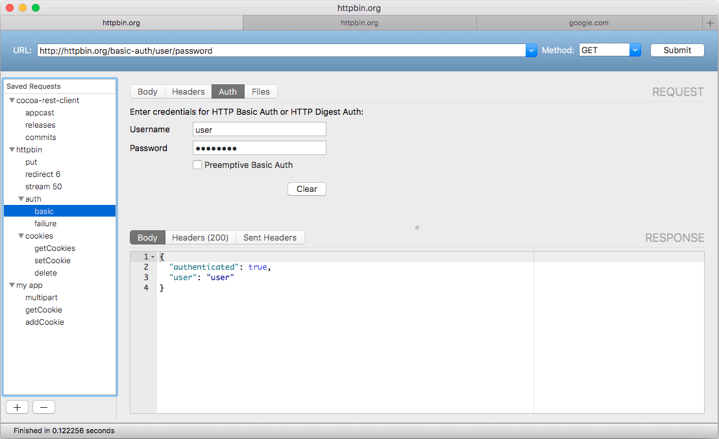719x439 pixels.
Task: Collapse the httpbin folder triangle
Action: pos(12,149)
